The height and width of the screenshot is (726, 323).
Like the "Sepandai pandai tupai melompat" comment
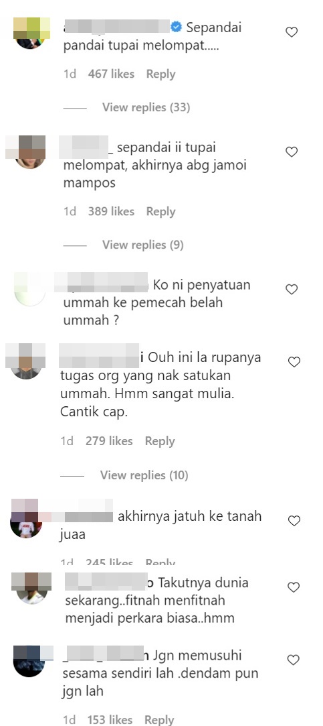pos(292,32)
